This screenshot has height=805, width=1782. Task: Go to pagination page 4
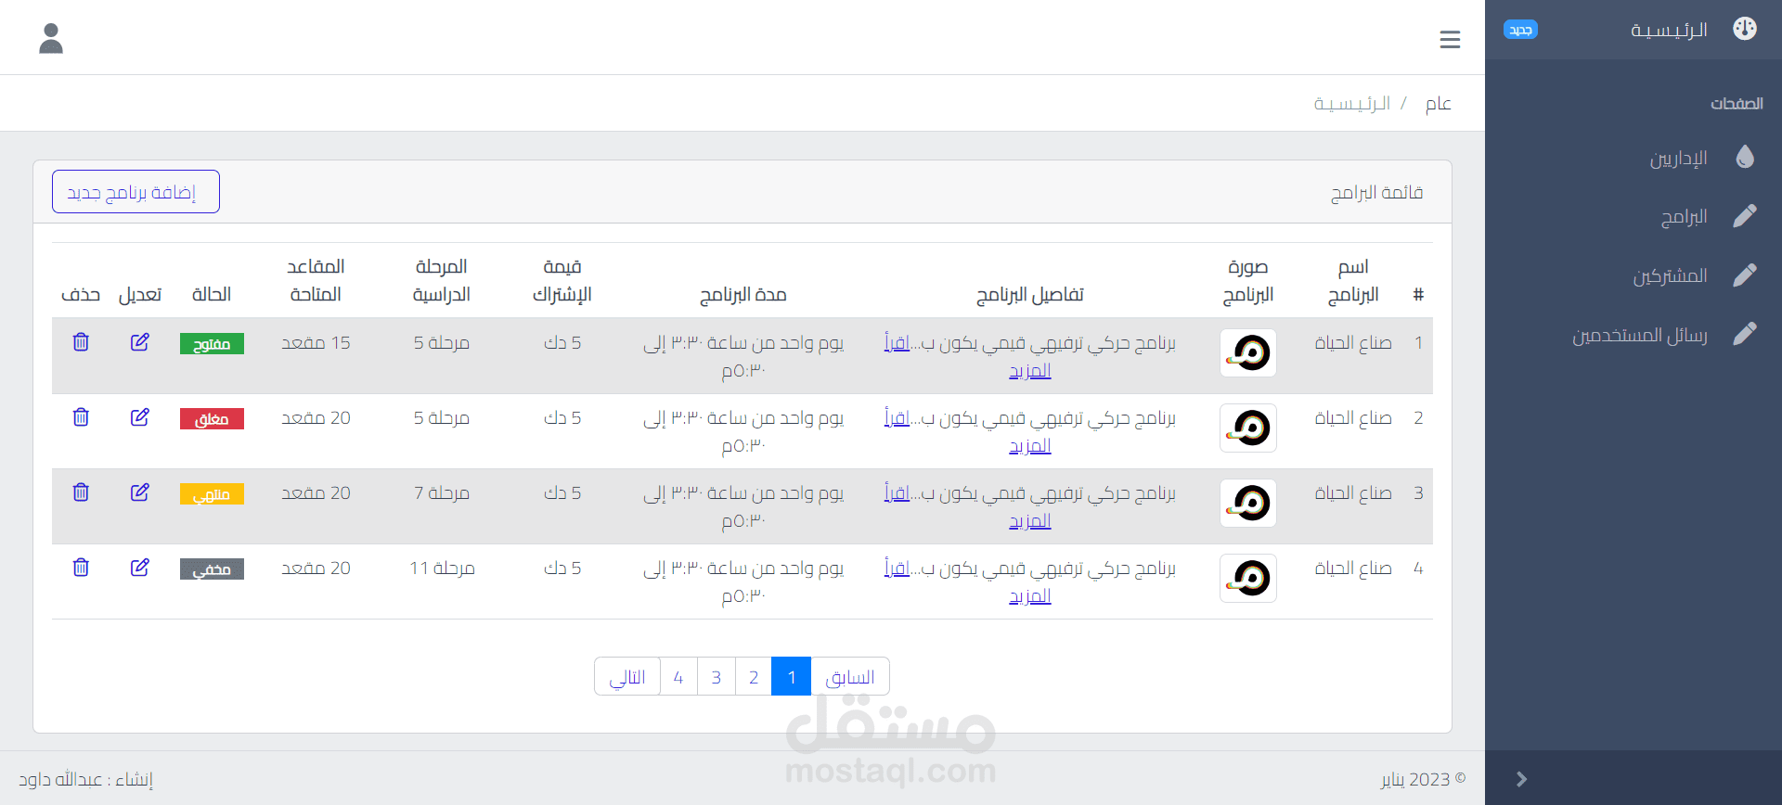pyautogui.click(x=678, y=676)
